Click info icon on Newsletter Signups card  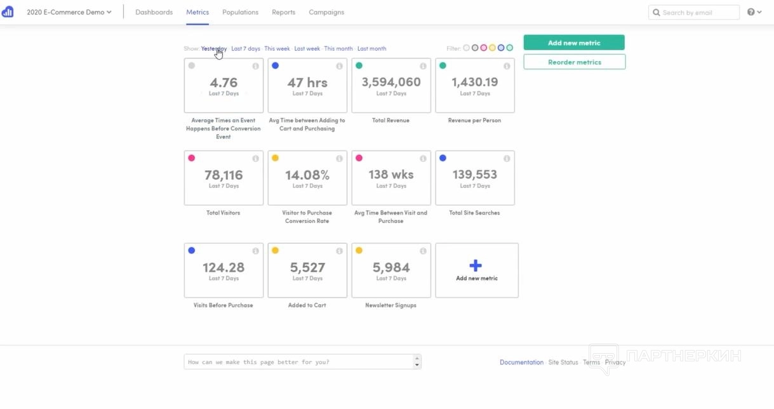click(x=423, y=251)
